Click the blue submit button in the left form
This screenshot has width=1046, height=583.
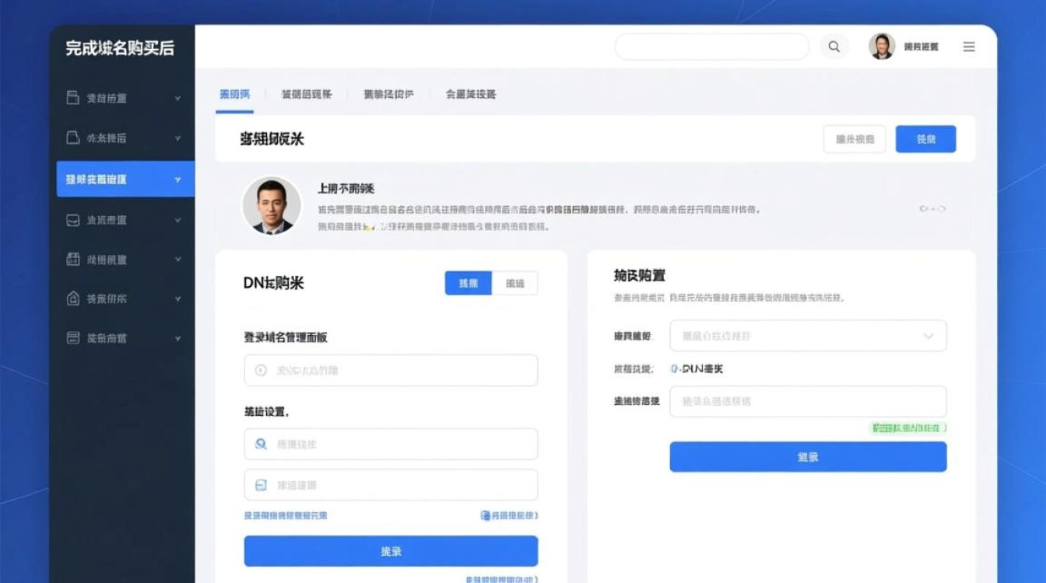click(x=390, y=550)
